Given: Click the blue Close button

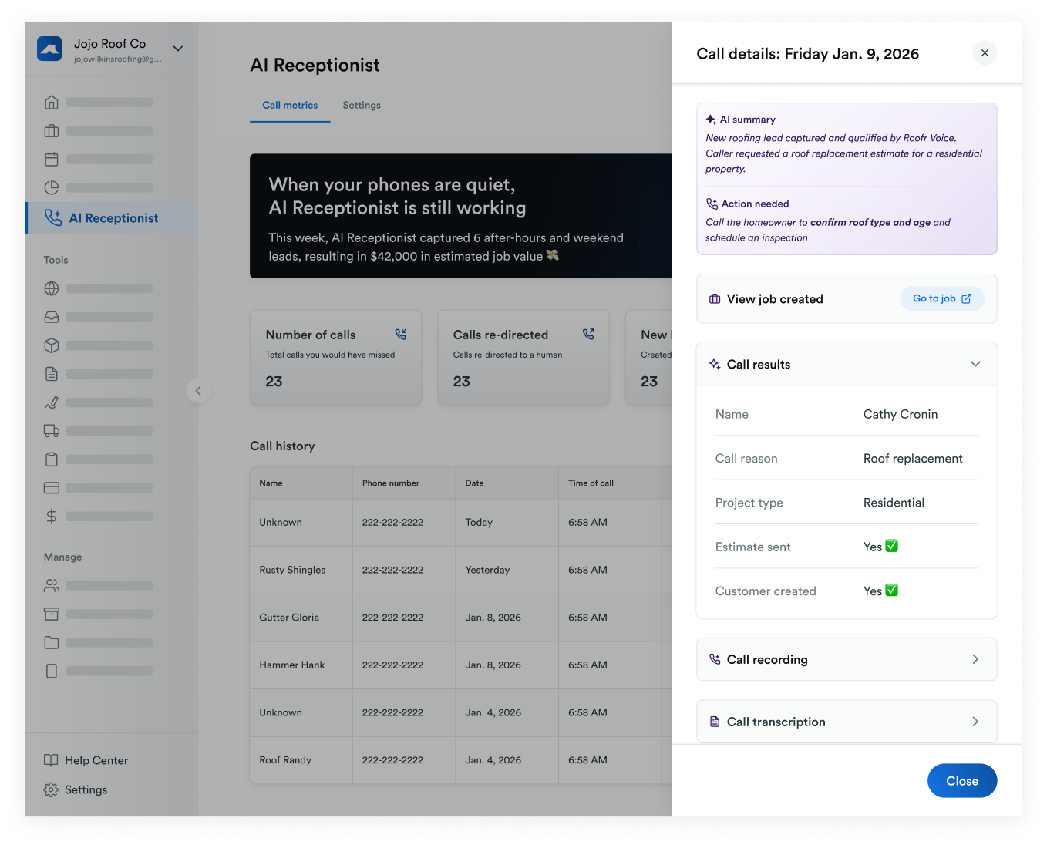Looking at the screenshot, I should 962,781.
